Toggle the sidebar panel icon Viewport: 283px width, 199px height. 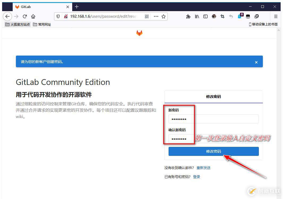tap(205, 16)
